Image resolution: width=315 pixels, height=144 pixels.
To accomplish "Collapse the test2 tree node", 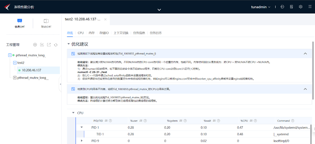I will click(x=15, y=62).
